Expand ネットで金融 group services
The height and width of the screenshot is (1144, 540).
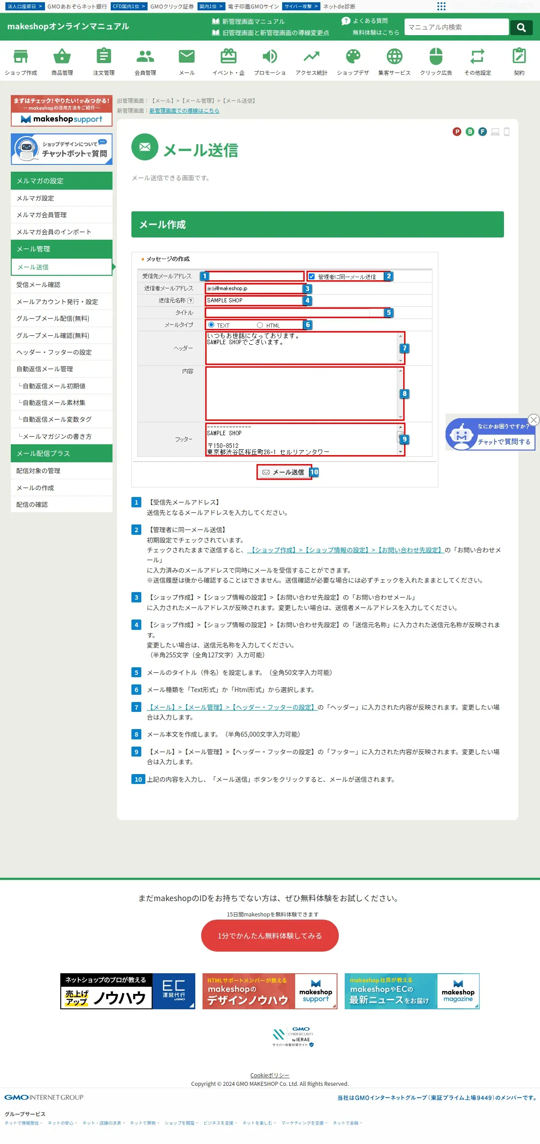347,1123
